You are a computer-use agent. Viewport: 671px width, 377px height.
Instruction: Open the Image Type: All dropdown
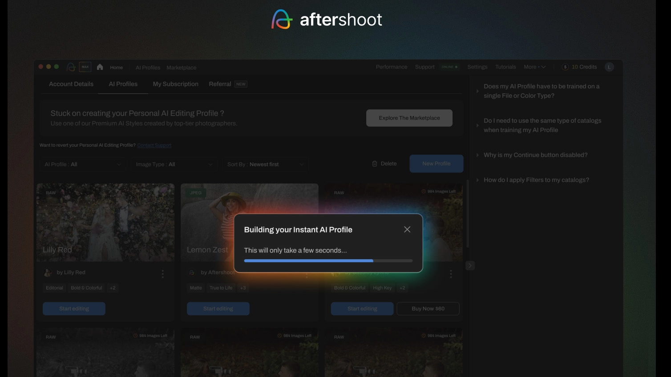coord(174,164)
